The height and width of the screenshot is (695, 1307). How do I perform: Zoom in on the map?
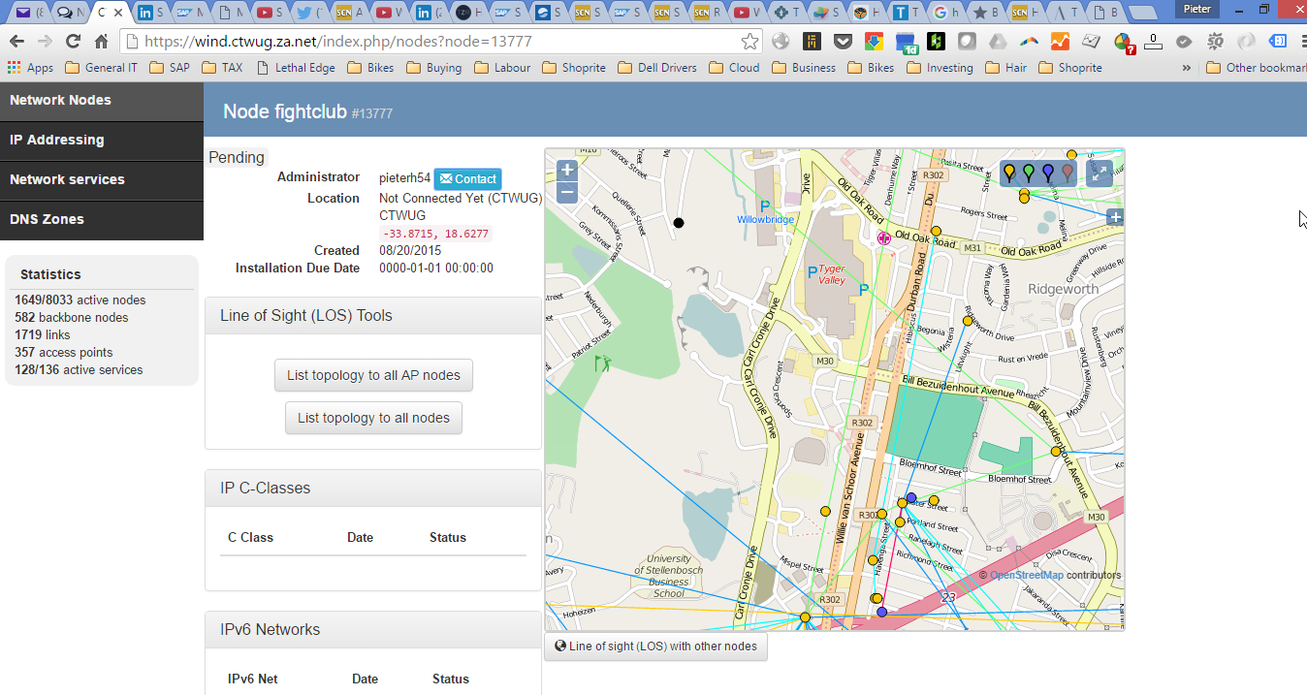(x=567, y=170)
